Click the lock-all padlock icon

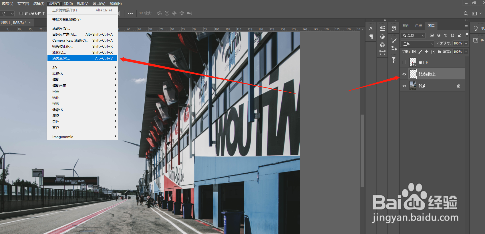click(439, 52)
